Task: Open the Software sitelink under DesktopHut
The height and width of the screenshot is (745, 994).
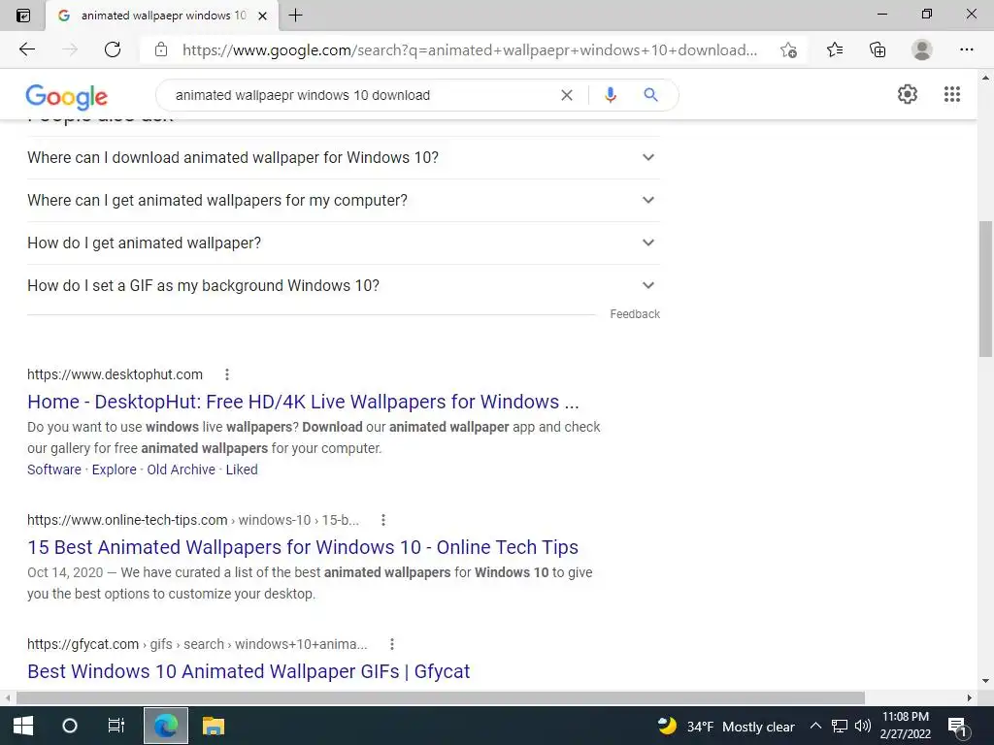Action: click(x=54, y=470)
